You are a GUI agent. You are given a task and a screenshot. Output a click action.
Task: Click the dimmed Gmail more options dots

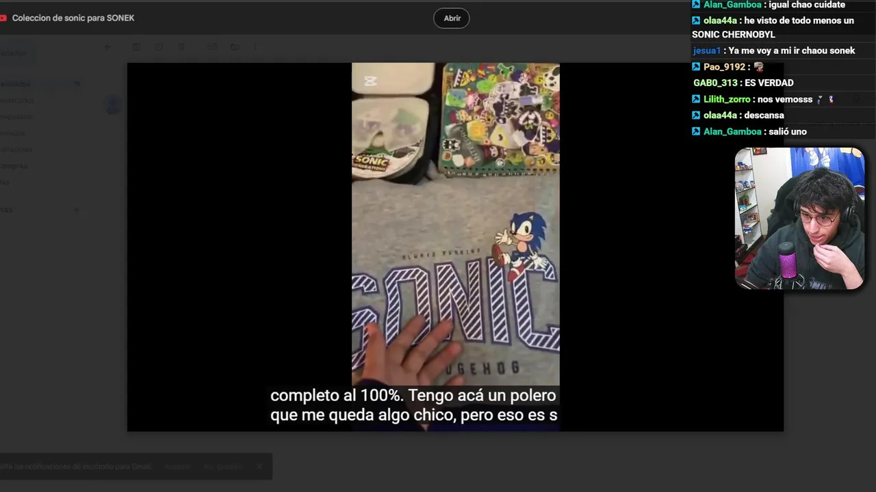[255, 47]
